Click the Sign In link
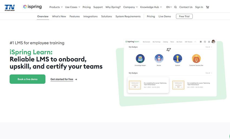 [x=199, y=7]
